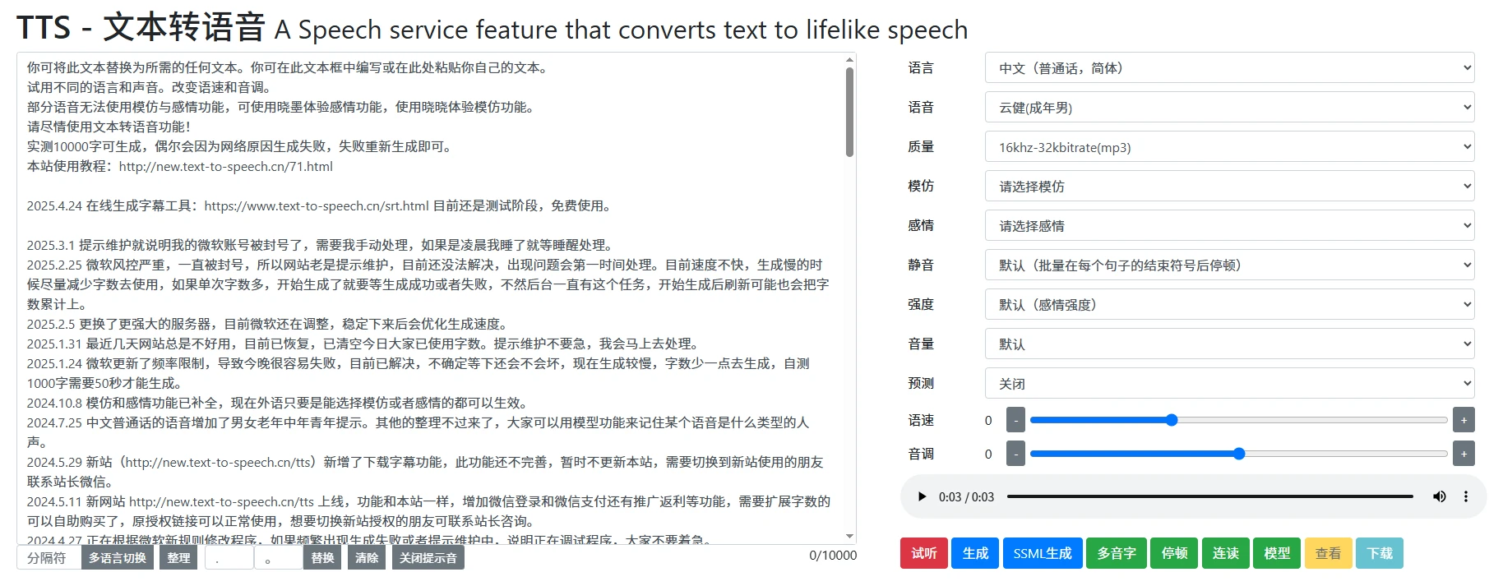Viewport: 1489px width, 586px height.
Task: Expand the 语音 voice selector
Action: pyautogui.click(x=1229, y=108)
